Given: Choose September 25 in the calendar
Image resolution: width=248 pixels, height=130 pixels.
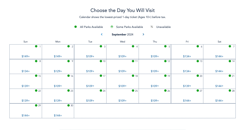Looking at the screenshot, I should (x=122, y=96).
